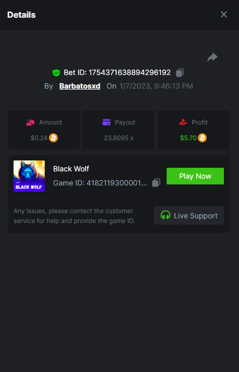The image size is (239, 372).
Task: Click the green verified shield icon
Action: click(x=56, y=72)
